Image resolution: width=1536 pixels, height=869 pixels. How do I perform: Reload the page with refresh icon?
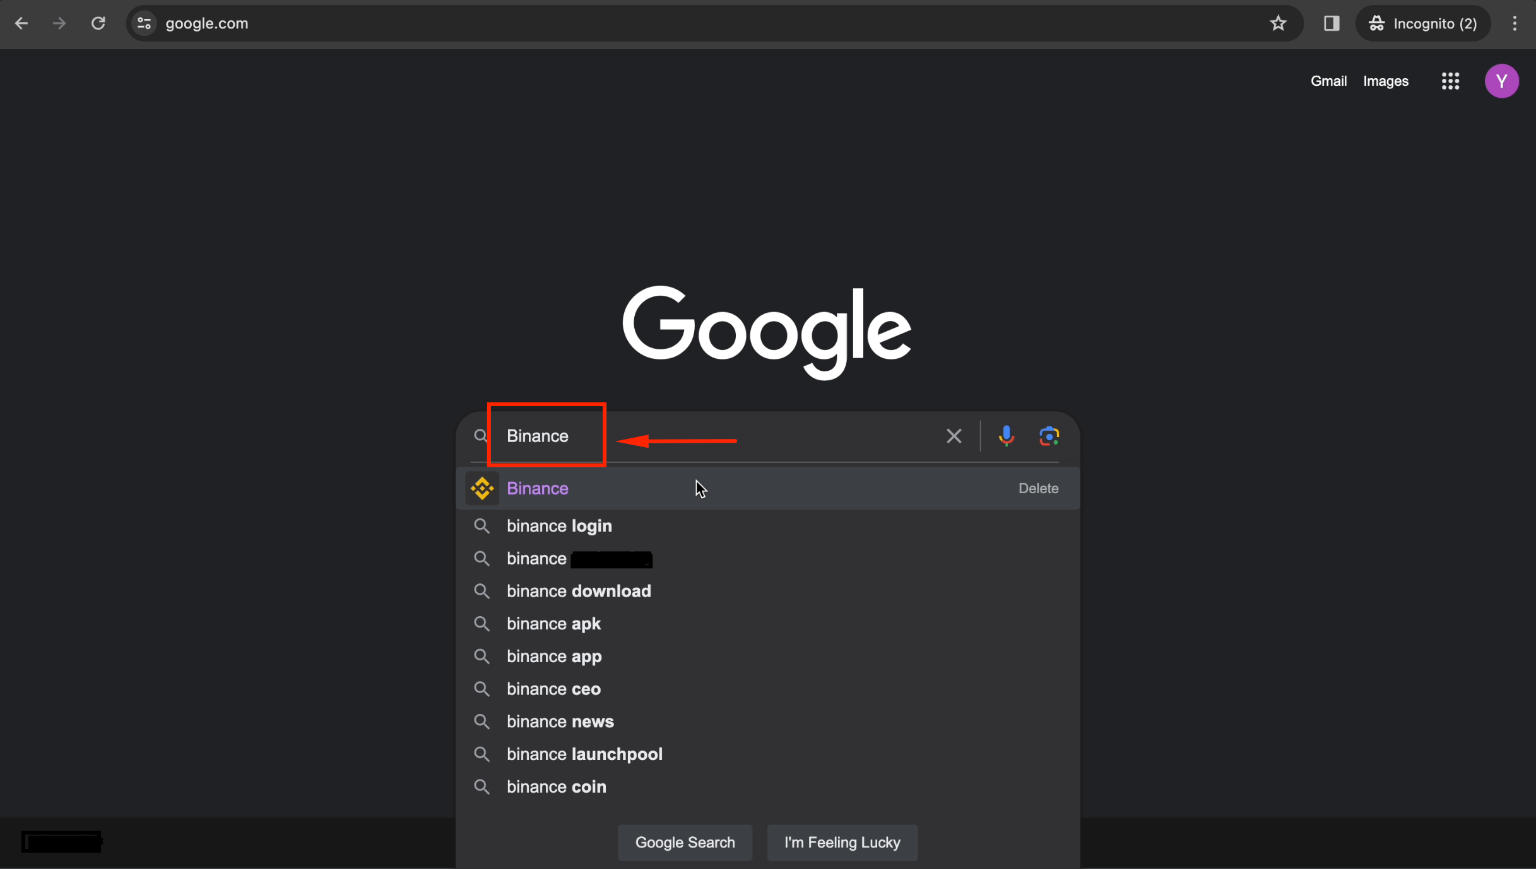[x=98, y=23]
